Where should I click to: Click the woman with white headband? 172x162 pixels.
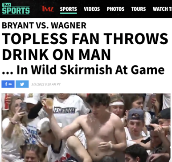[117, 107]
